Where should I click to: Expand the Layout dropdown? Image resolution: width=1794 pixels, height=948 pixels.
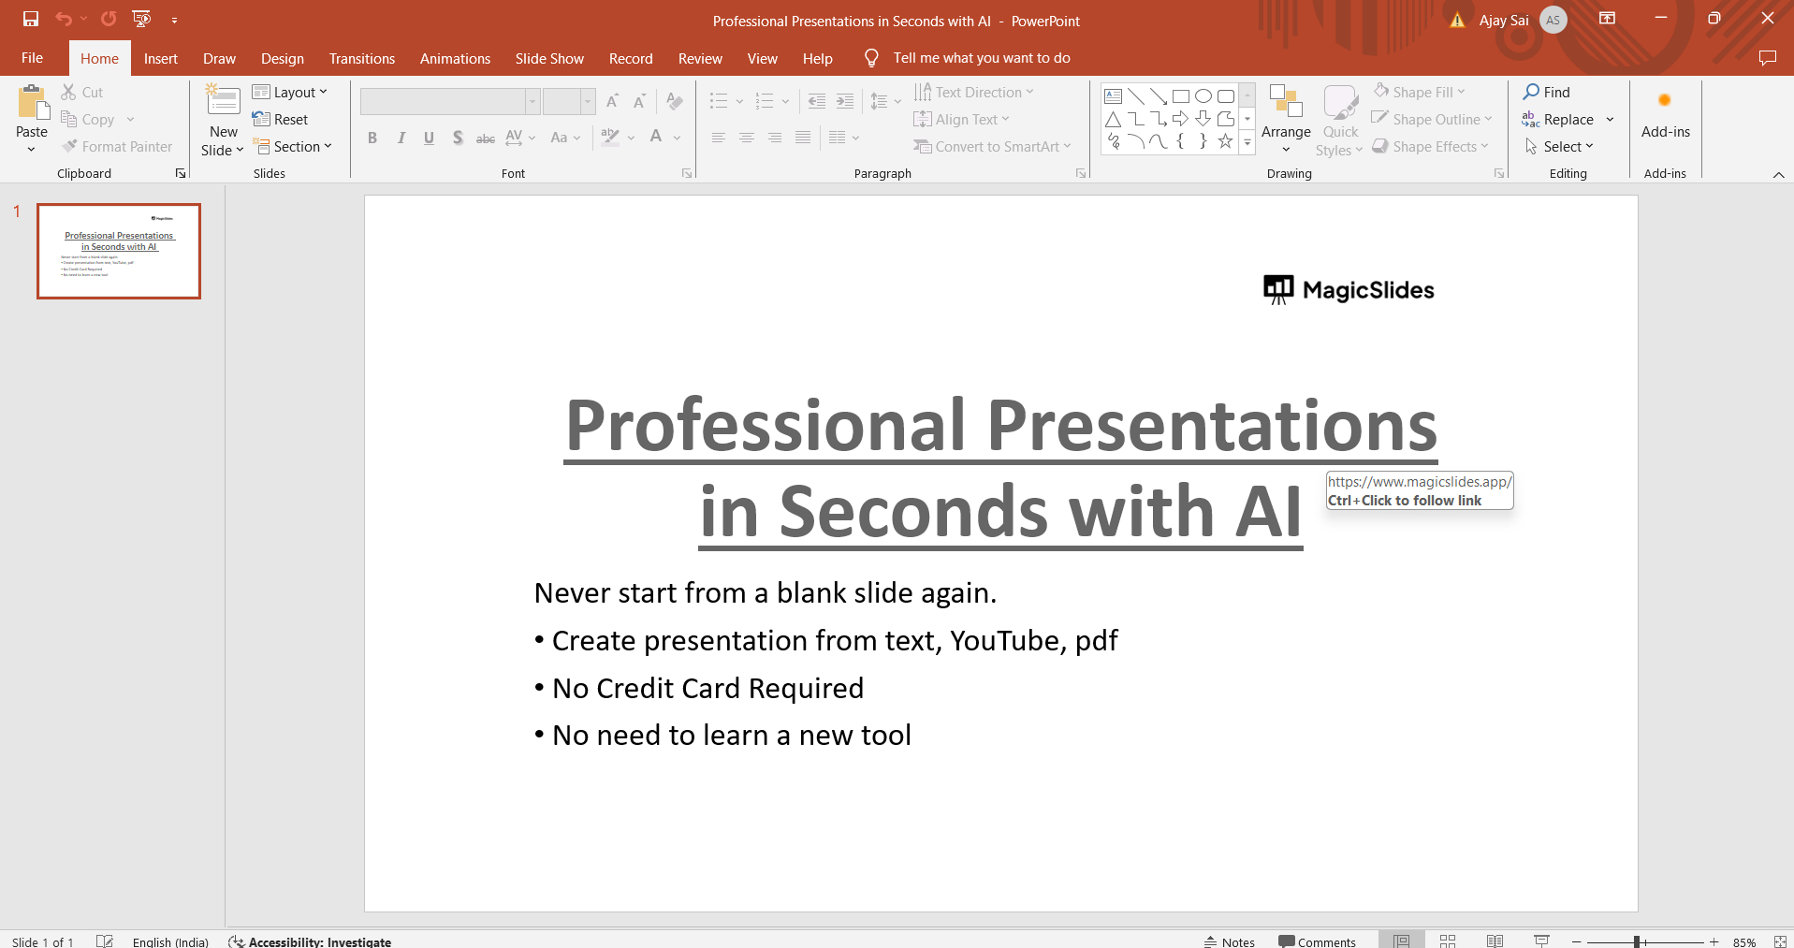click(x=290, y=92)
